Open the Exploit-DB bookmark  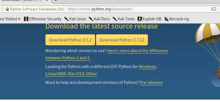(x=149, y=19)
